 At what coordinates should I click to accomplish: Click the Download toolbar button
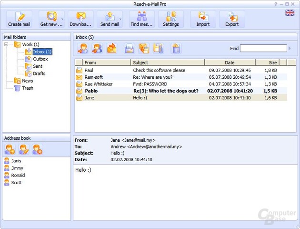pyautogui.click(x=80, y=19)
